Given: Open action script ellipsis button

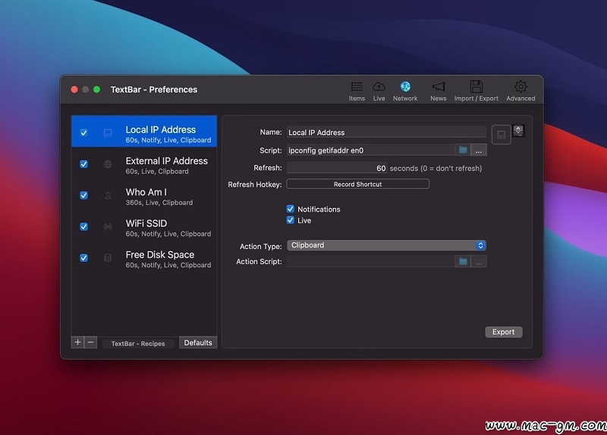Looking at the screenshot, I should tap(479, 262).
